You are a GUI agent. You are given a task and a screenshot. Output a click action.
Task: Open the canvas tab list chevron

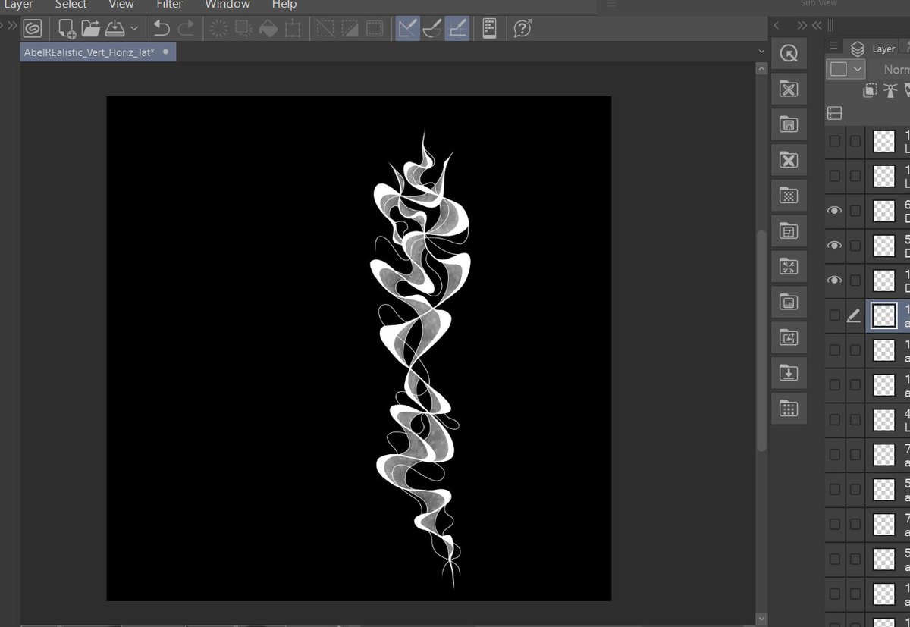[x=761, y=51]
